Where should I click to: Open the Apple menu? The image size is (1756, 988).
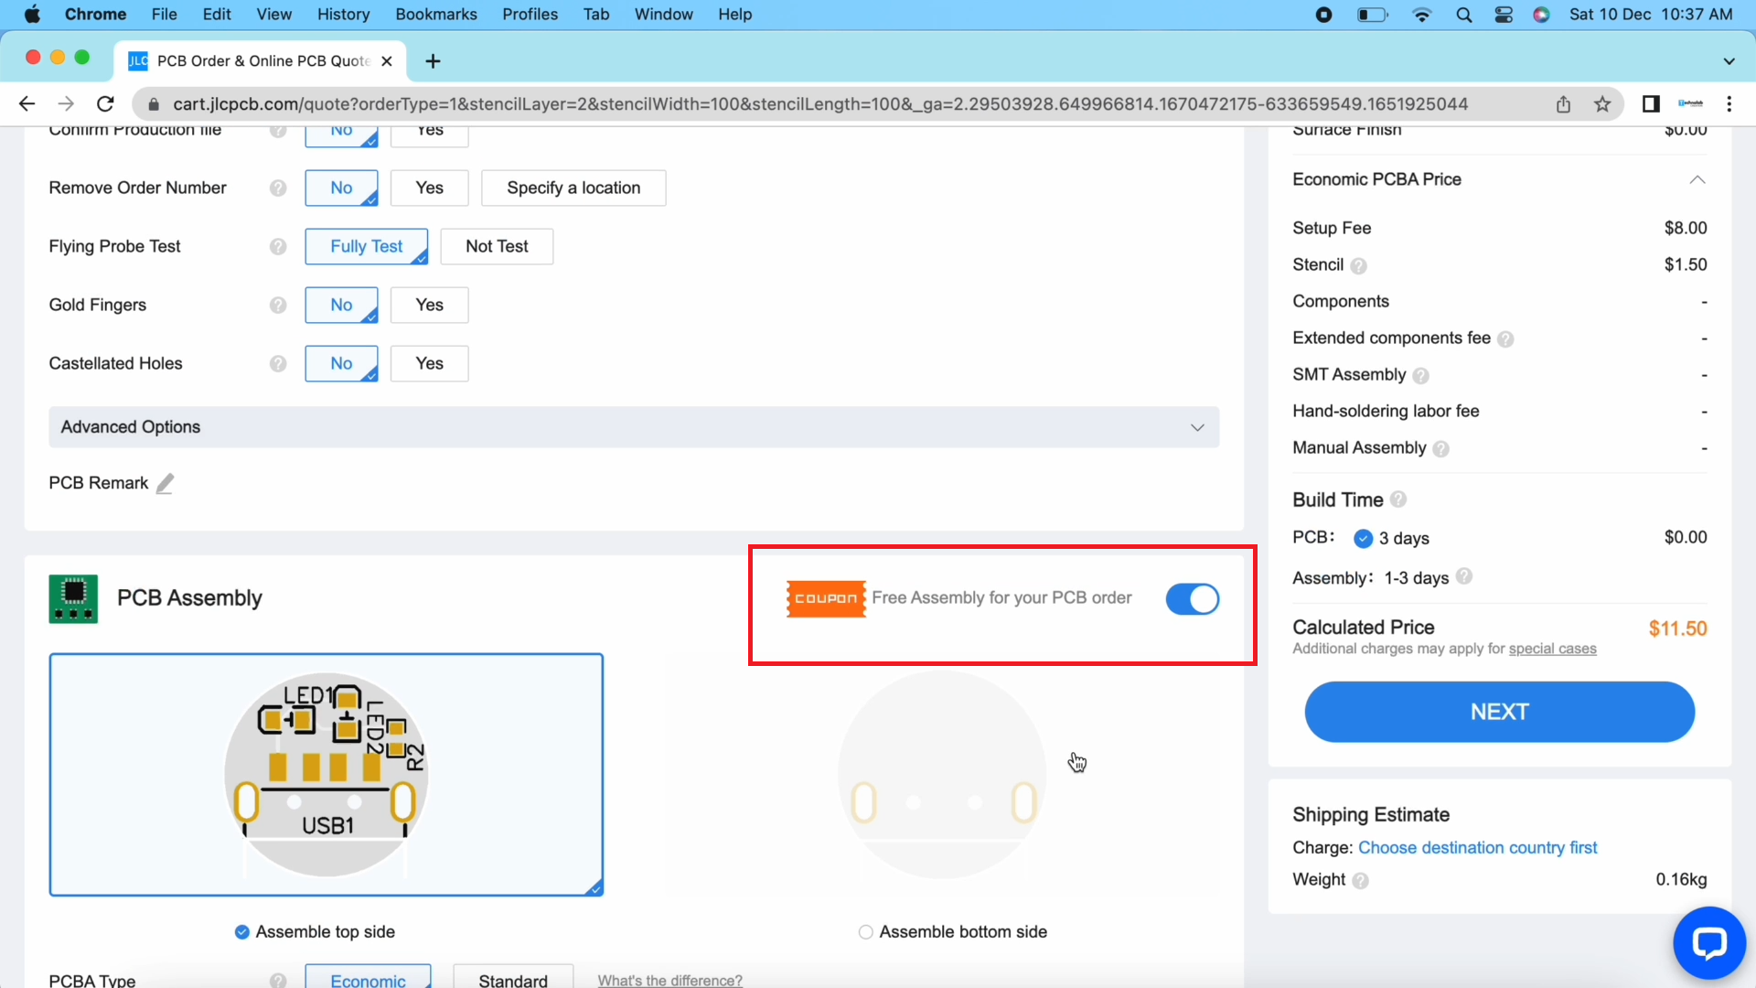(32, 14)
